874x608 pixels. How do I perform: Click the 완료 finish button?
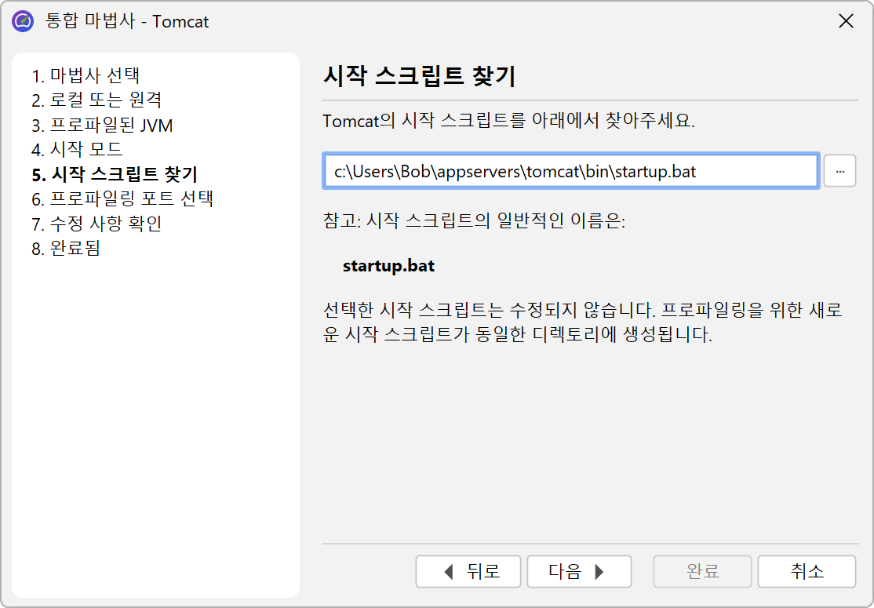point(702,571)
